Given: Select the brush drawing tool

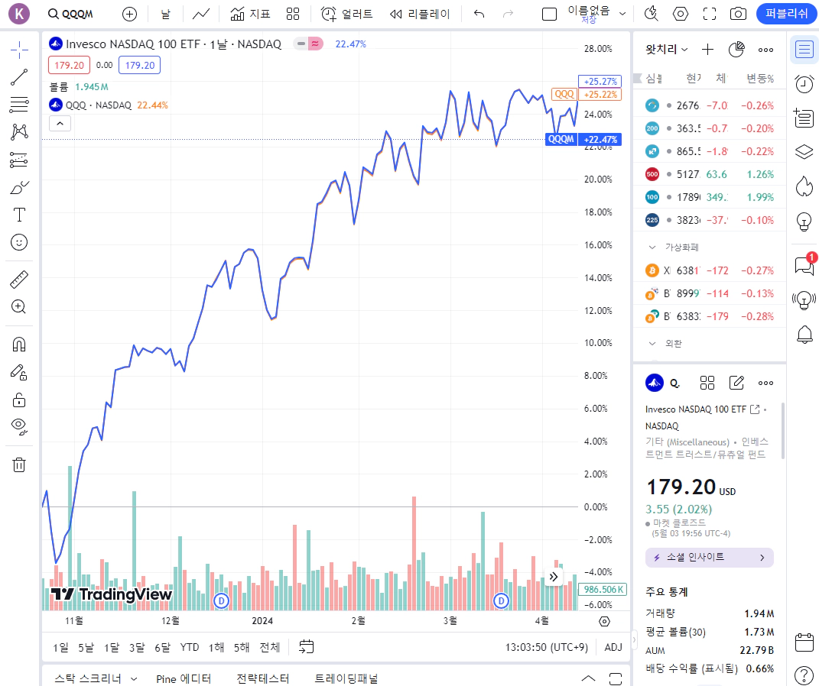Looking at the screenshot, I should click(x=19, y=187).
